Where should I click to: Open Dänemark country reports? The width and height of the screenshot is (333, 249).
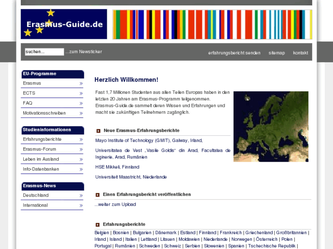pos(166,233)
